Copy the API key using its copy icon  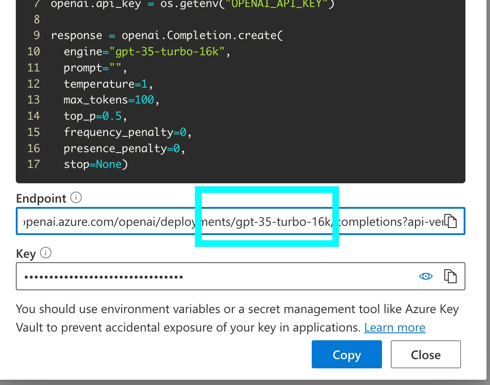coord(451,276)
